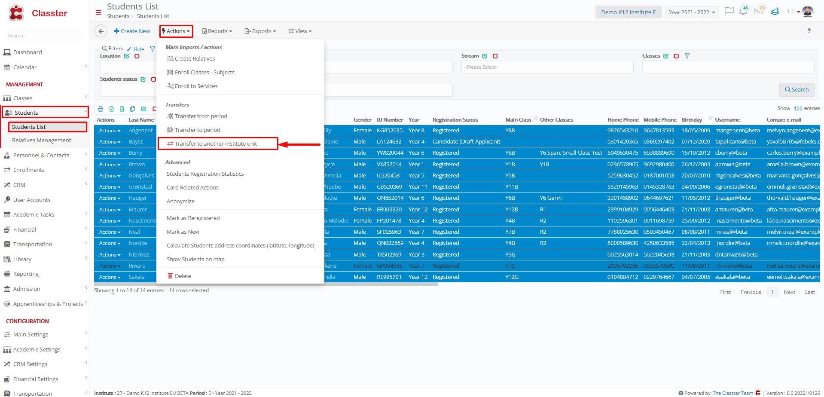Image resolution: width=824 pixels, height=397 pixels.
Task: Open the help question mark icon
Action: [x=809, y=31]
